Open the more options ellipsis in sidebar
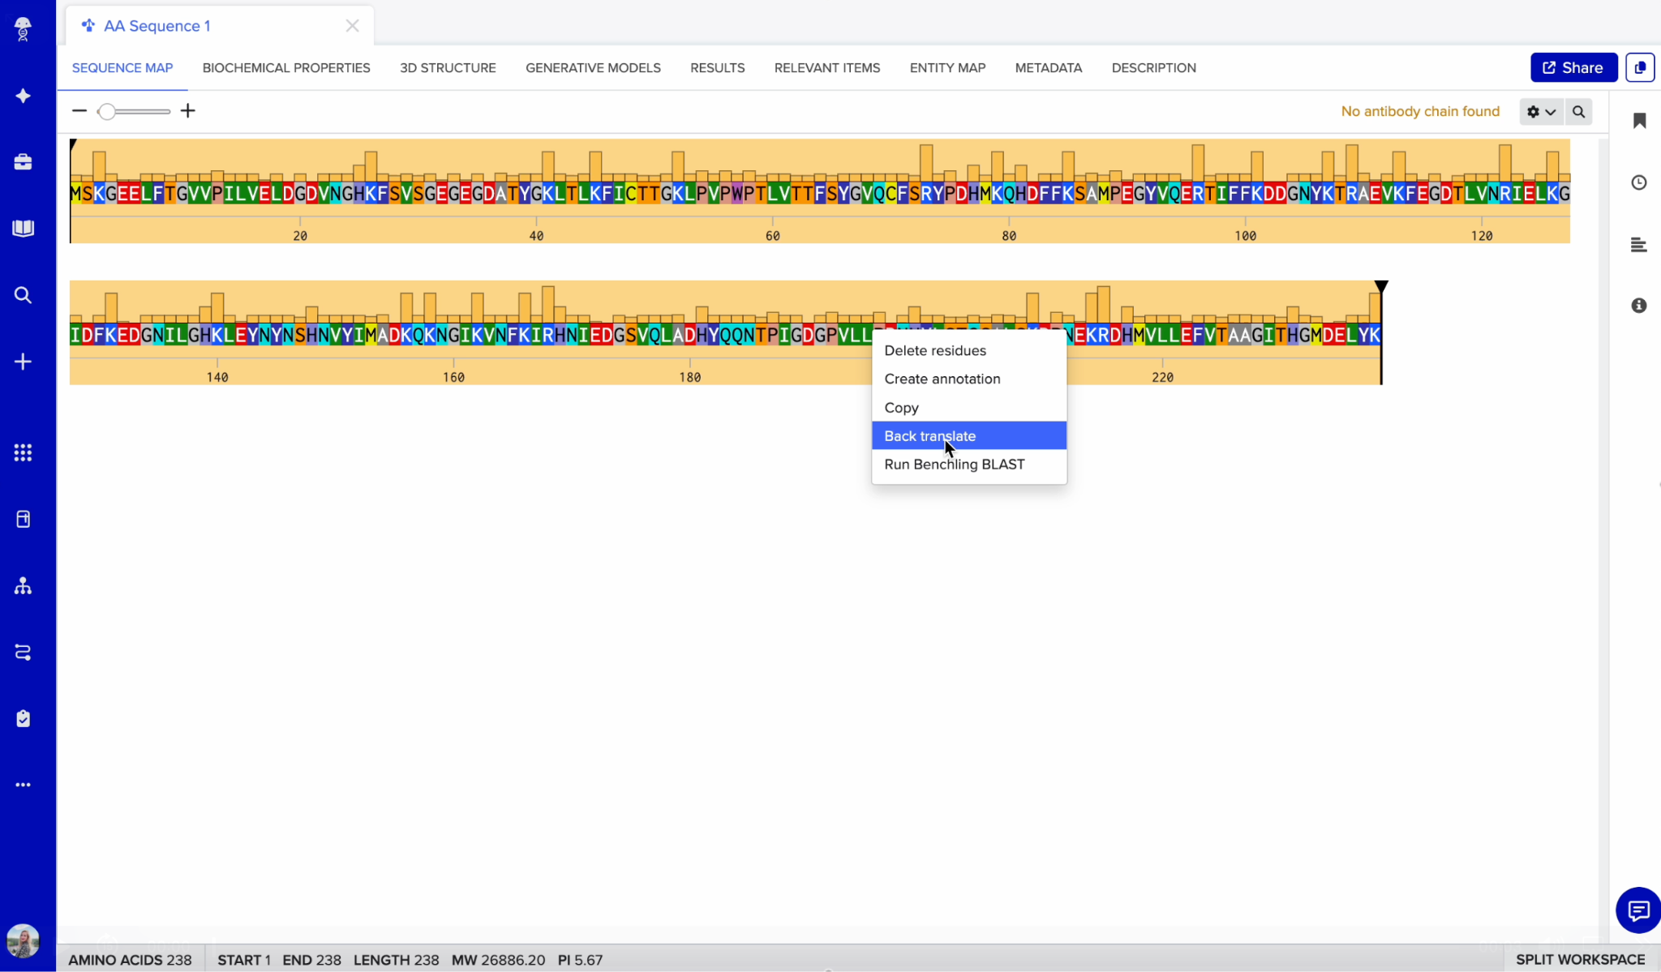The width and height of the screenshot is (1661, 972). pos(23,785)
